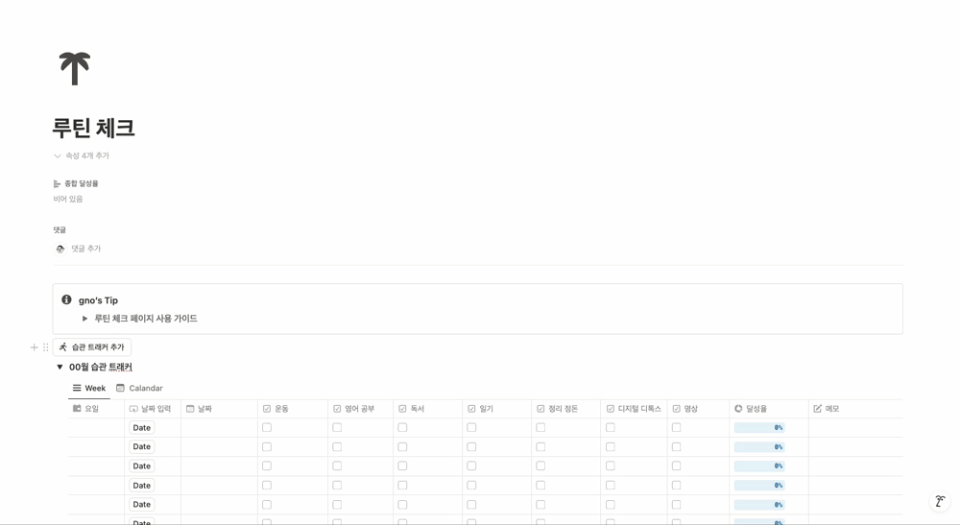Select the Week view tab

click(x=89, y=388)
